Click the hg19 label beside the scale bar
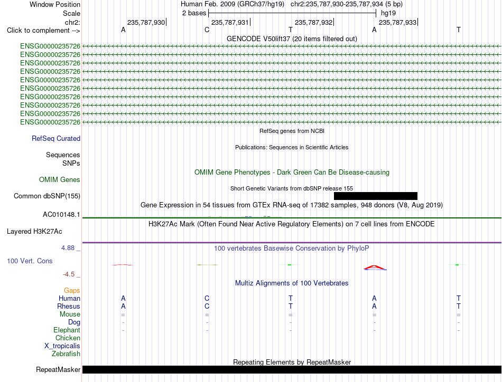502x382 pixels. pyautogui.click(x=388, y=13)
